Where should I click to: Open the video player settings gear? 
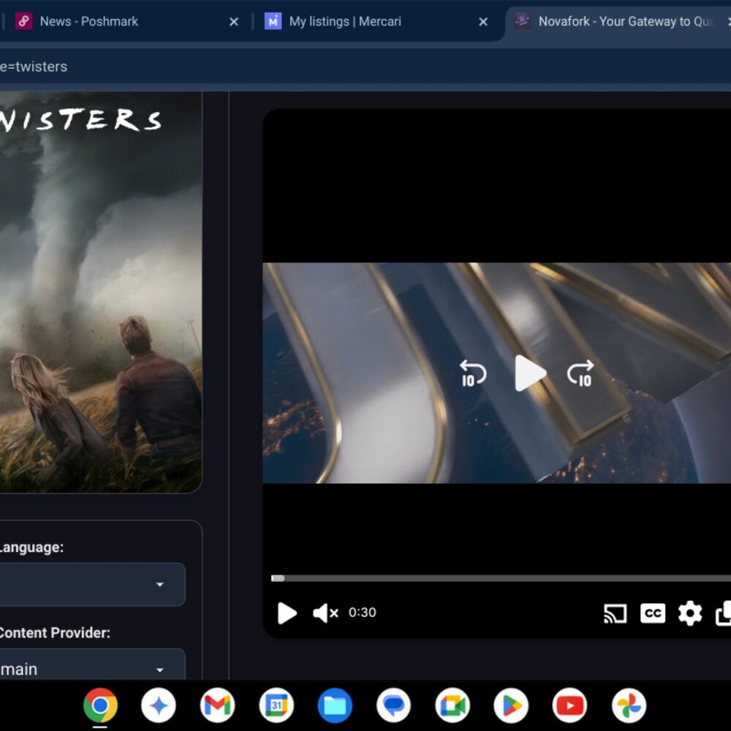click(x=689, y=613)
